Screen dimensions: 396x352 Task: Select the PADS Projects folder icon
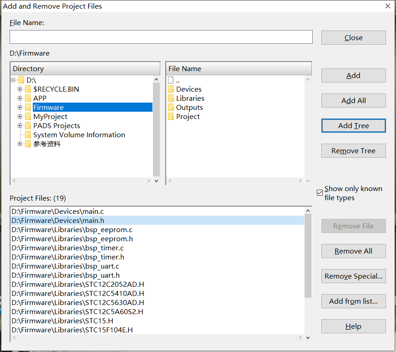tap(28, 125)
